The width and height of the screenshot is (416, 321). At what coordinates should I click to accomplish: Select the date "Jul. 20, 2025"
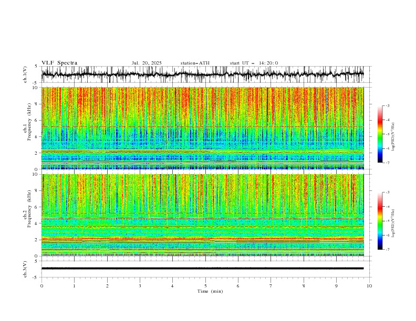tap(147, 63)
